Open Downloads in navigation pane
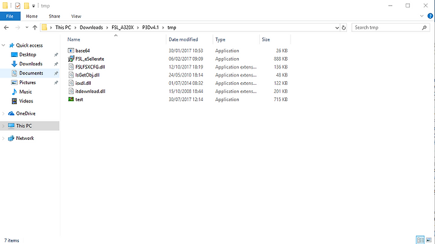Viewport: 435px width, 244px height. [31, 64]
